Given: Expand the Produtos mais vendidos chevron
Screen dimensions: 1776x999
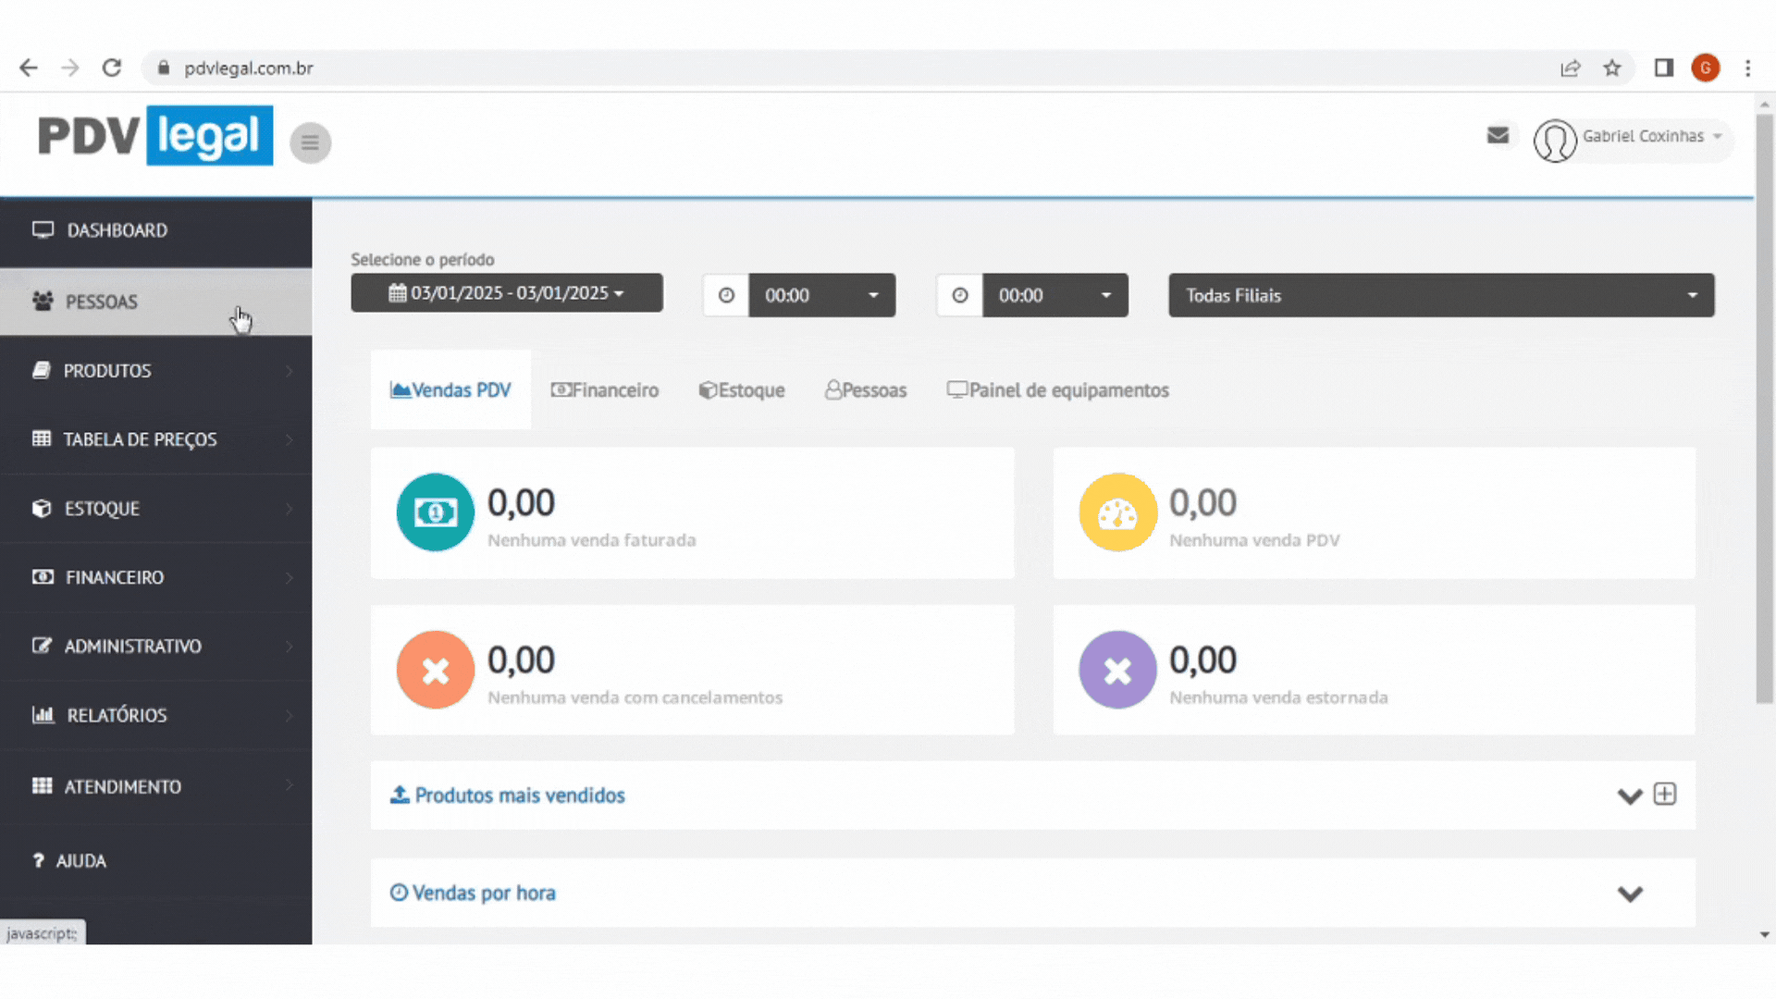Looking at the screenshot, I should pos(1629,795).
